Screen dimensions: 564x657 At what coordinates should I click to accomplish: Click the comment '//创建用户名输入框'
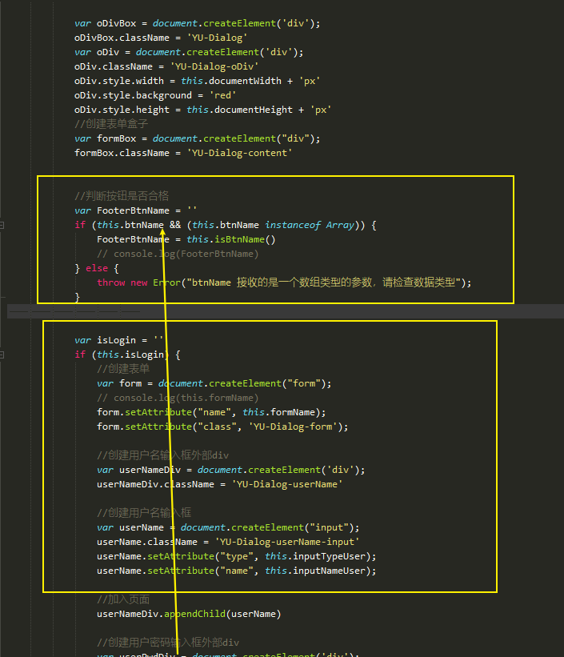144,513
